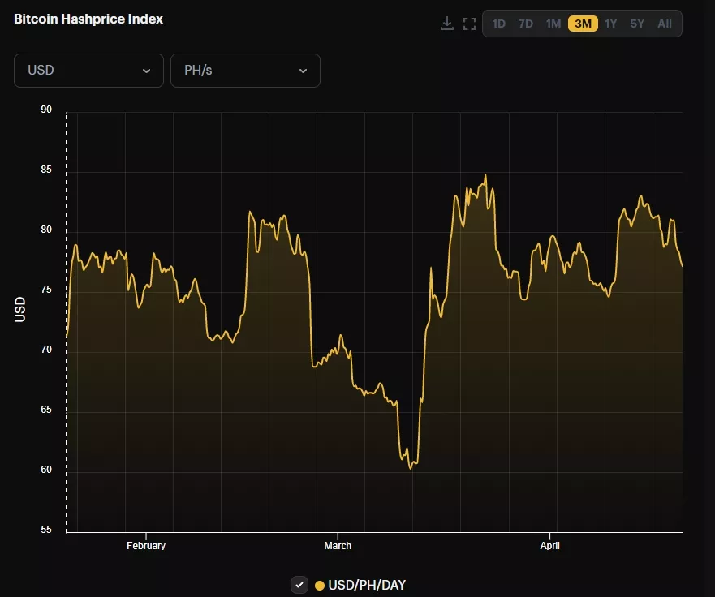Viewport: 715px width, 597px height.
Task: Open the PH/s hashrate unit dropdown
Action: click(245, 71)
